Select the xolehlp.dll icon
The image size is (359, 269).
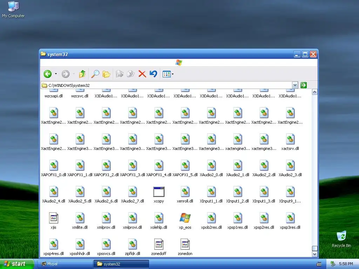point(159,218)
